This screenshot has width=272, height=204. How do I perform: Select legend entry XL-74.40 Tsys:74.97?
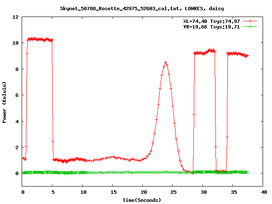(212, 21)
